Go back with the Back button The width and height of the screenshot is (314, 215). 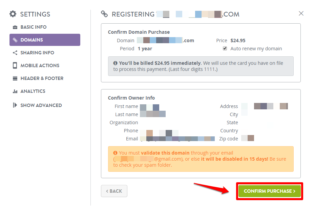[x=114, y=191]
